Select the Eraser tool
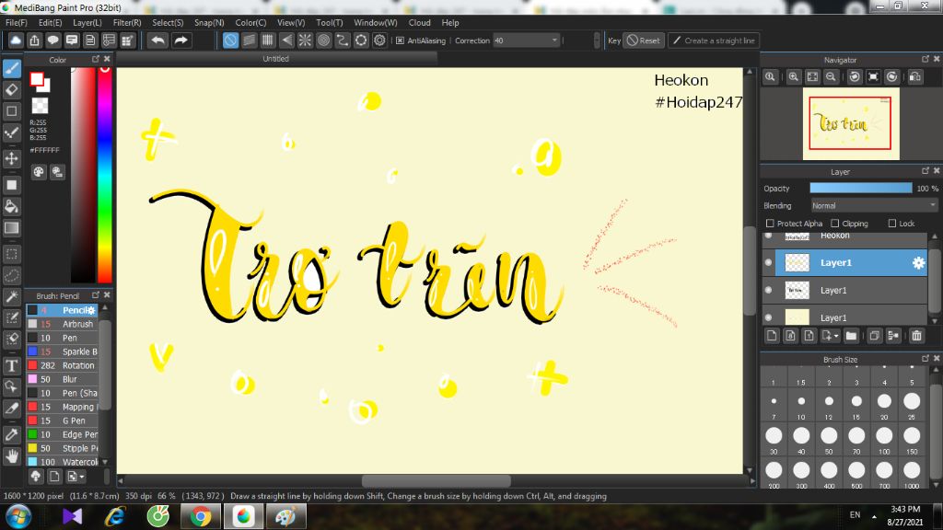This screenshot has width=943, height=530. click(x=11, y=89)
